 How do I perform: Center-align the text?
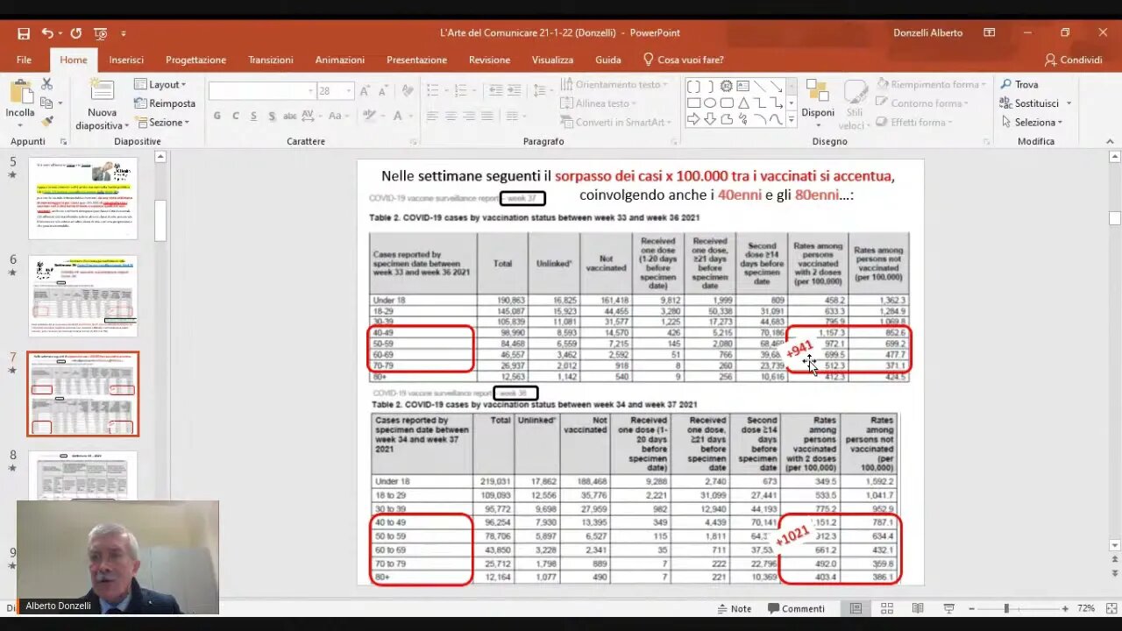click(451, 116)
